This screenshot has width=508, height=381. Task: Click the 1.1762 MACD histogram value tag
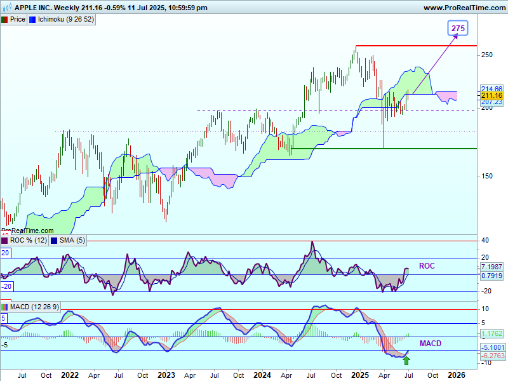[491, 333]
